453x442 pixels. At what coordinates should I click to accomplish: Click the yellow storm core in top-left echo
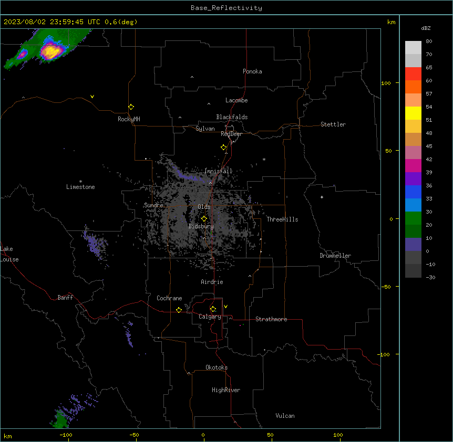pyautogui.click(x=51, y=52)
